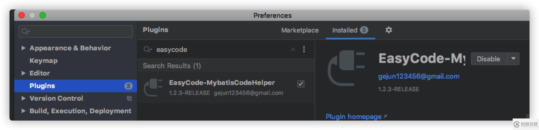Viewport: 539px width, 130px height.
Task: Open the Disable button dropdown arrow
Action: click(513, 59)
